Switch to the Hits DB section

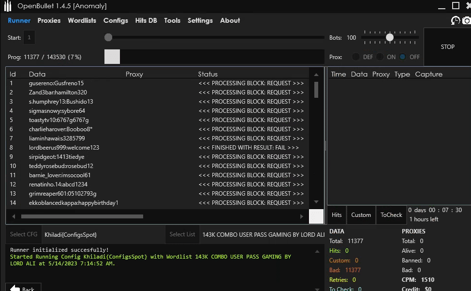[x=146, y=20]
